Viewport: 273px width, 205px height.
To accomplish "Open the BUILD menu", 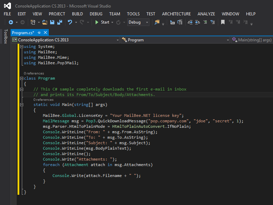I will (x=77, y=14).
